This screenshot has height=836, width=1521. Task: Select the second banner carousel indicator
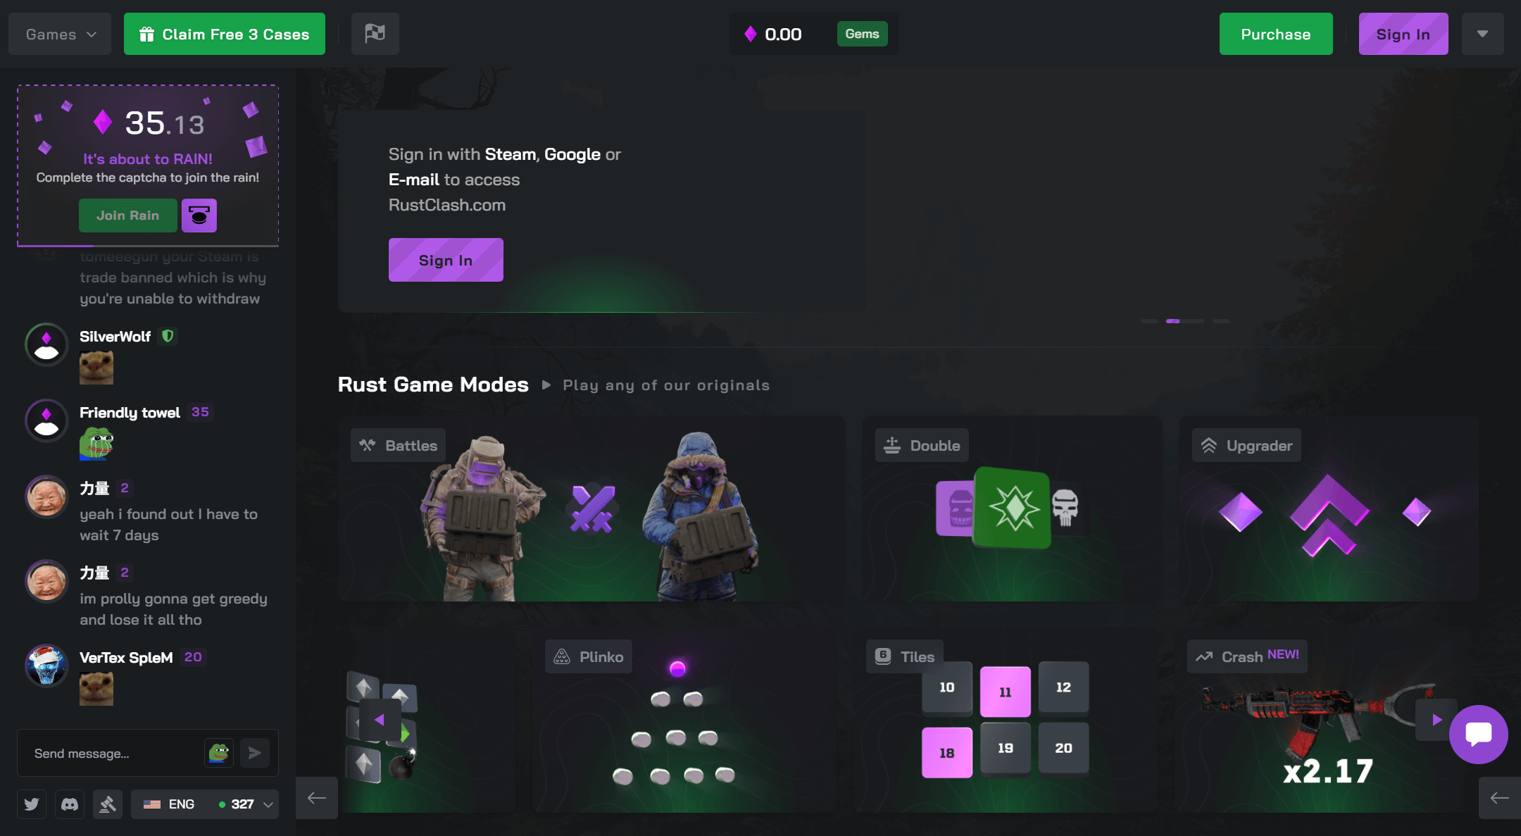point(1172,321)
